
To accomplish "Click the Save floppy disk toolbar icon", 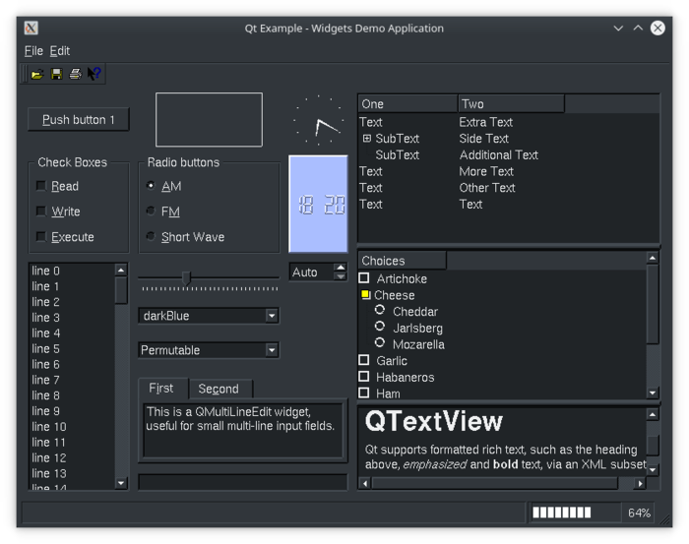I will (56, 74).
